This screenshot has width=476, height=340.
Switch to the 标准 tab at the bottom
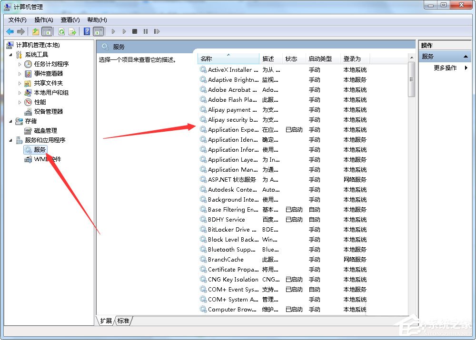coord(123,321)
